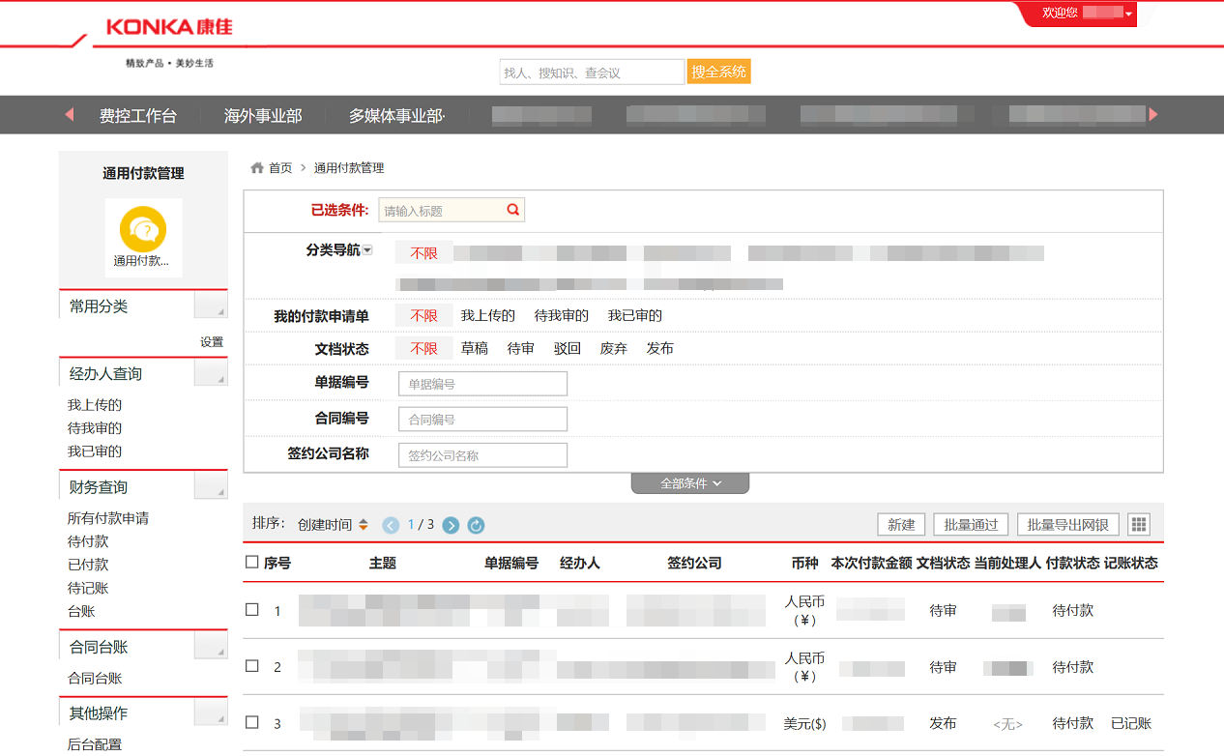
Task: Open the 分类导航 dropdown arrow
Action: click(367, 251)
